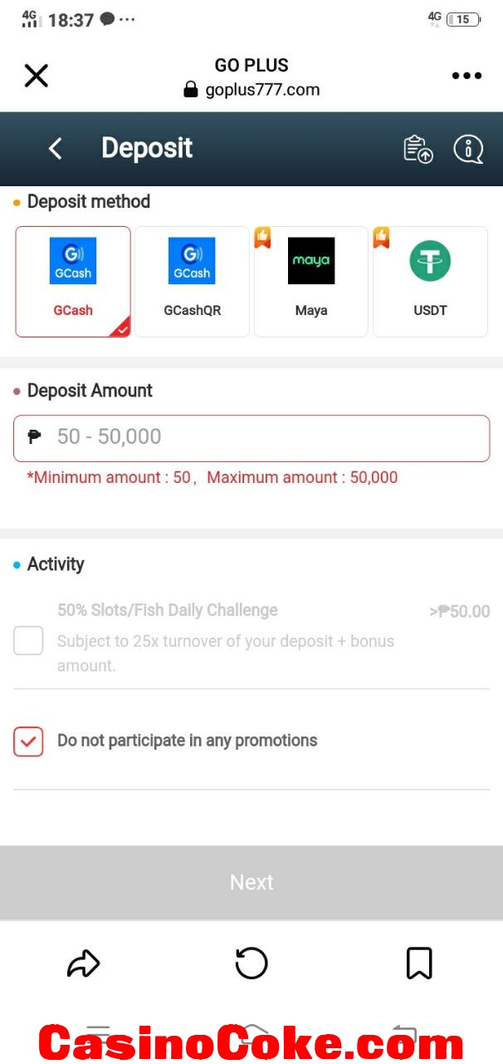Open deposit records clipboard icon

coord(418,149)
